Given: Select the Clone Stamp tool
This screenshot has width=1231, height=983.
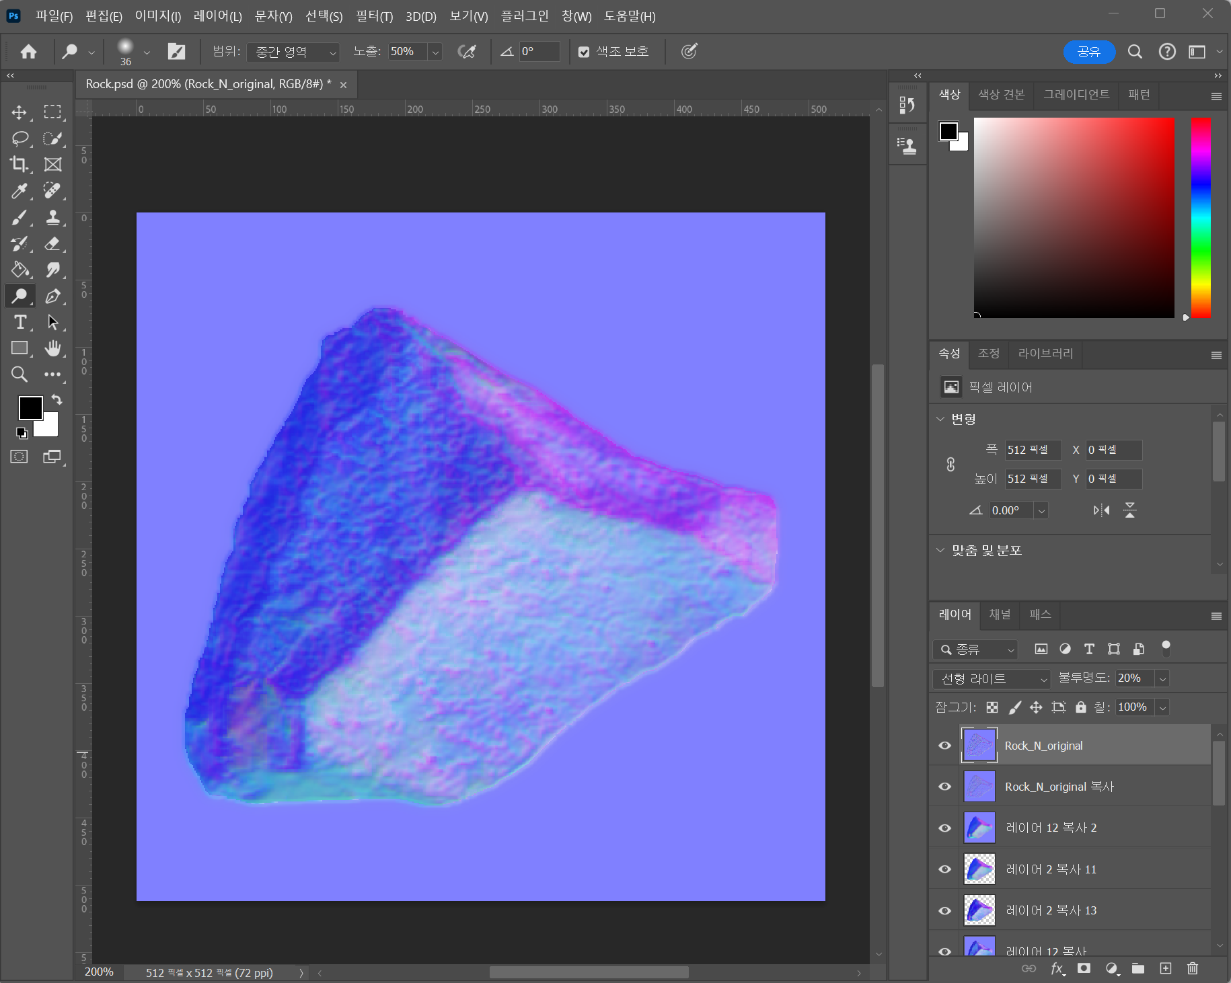Looking at the screenshot, I should pos(52,217).
